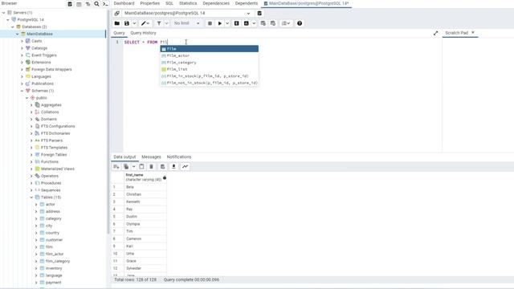Screen dimensions: 514x289
Task: Click the Stop query execution icon
Action: (x=210, y=23)
